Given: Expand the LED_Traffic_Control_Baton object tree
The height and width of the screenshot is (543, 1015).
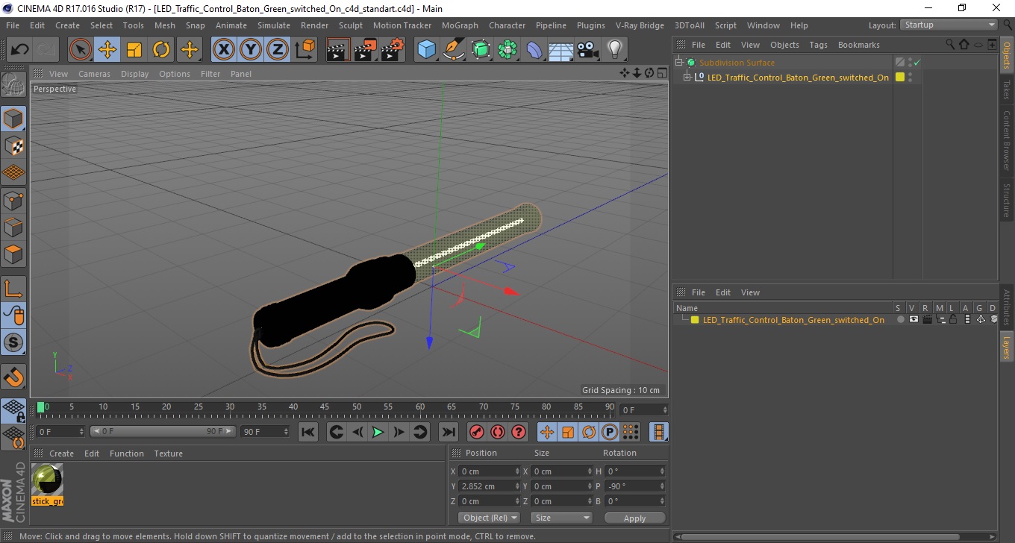Looking at the screenshot, I should 687,77.
